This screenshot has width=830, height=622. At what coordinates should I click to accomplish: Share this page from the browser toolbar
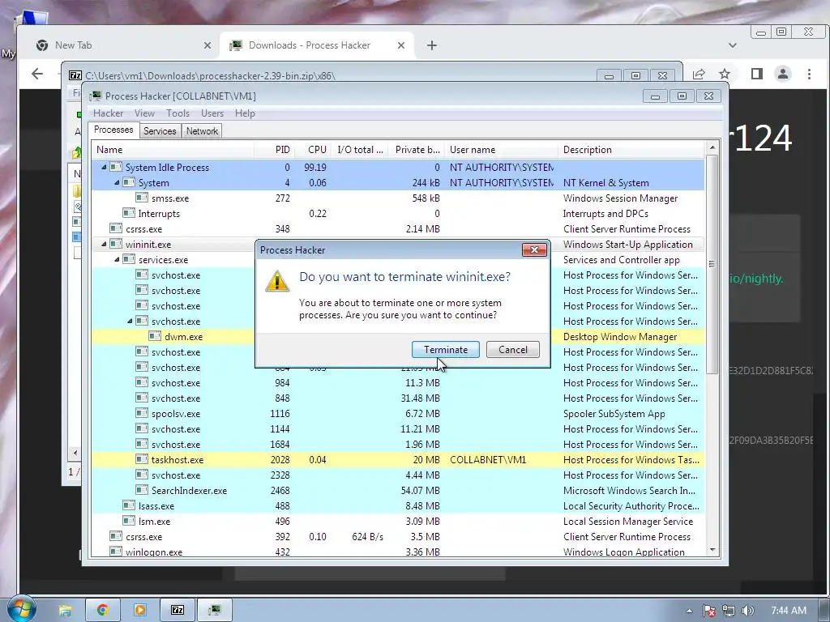tap(699, 74)
